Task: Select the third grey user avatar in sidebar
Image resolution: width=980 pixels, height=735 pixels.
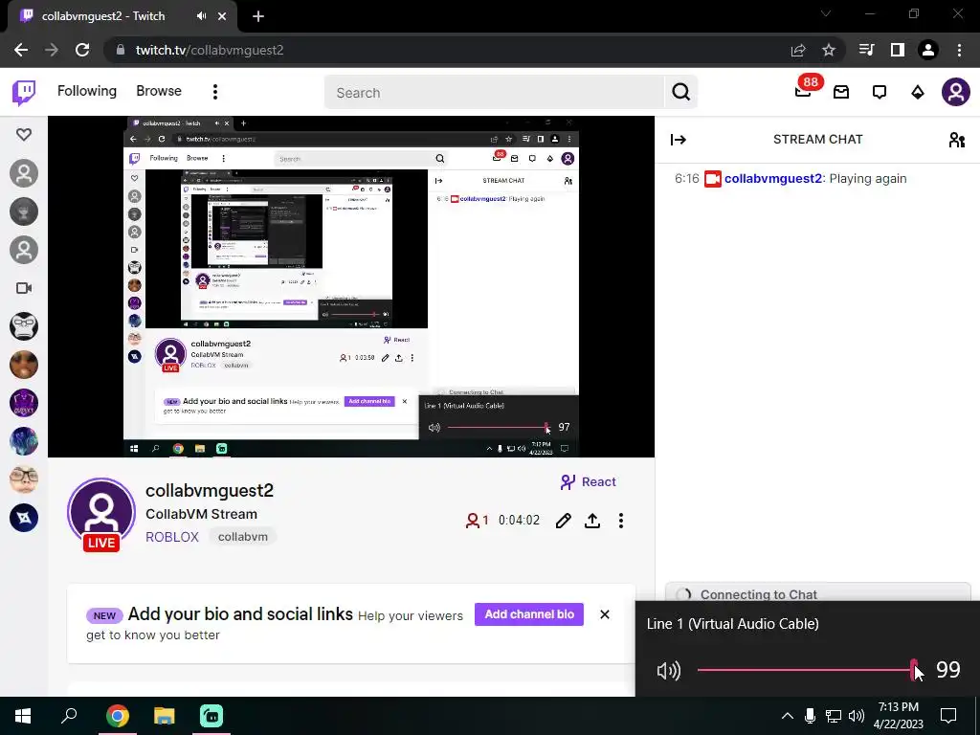Action: [x=24, y=250]
